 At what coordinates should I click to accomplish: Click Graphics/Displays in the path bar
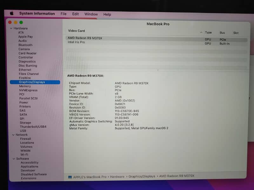(x=142, y=176)
